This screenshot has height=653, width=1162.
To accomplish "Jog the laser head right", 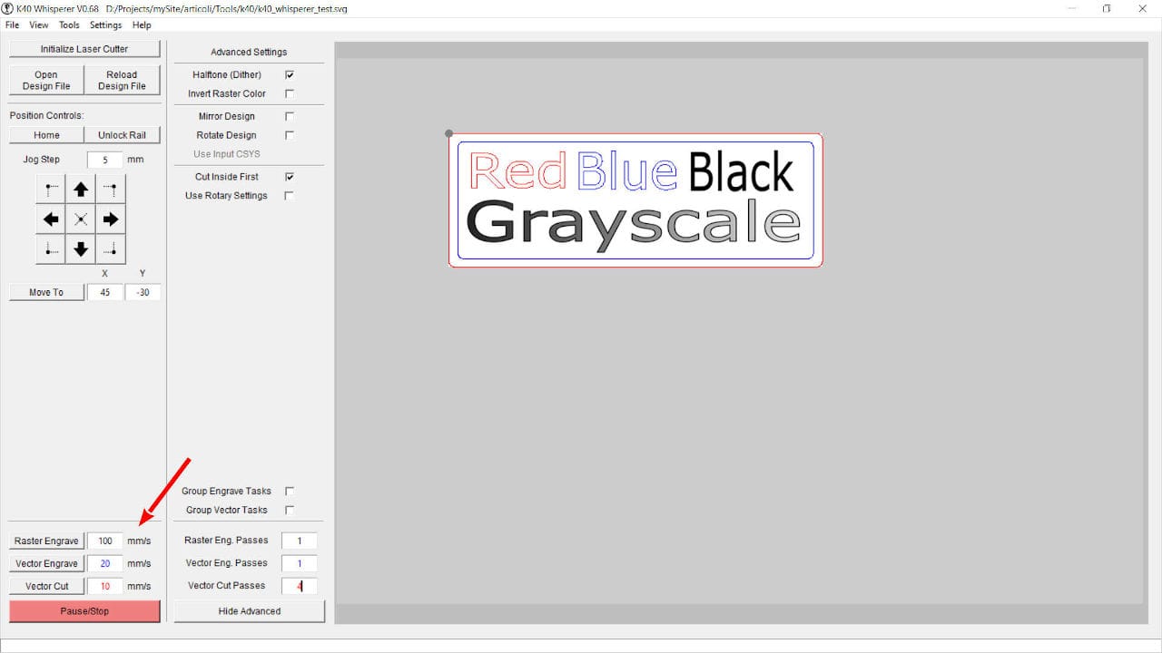I will (110, 219).
